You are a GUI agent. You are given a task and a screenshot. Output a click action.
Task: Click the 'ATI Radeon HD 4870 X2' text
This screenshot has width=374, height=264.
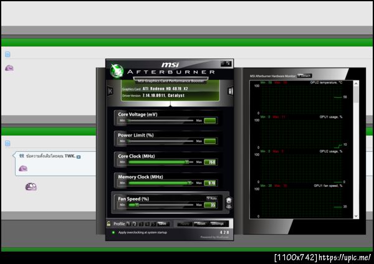[165, 88]
